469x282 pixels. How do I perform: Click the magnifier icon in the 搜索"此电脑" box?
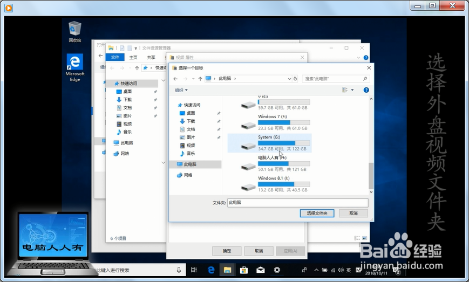click(365, 79)
